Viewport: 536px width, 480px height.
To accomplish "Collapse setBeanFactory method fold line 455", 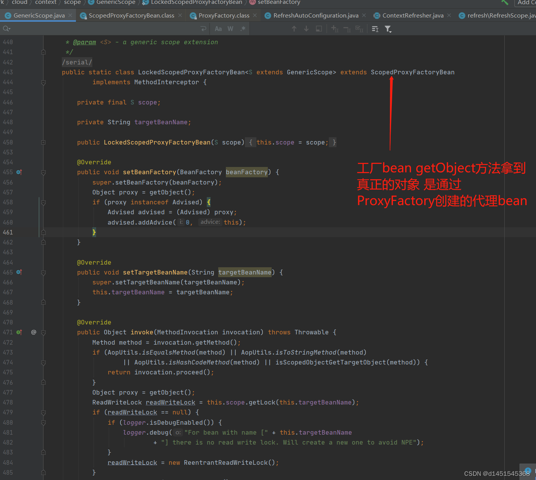I will pyautogui.click(x=43, y=172).
